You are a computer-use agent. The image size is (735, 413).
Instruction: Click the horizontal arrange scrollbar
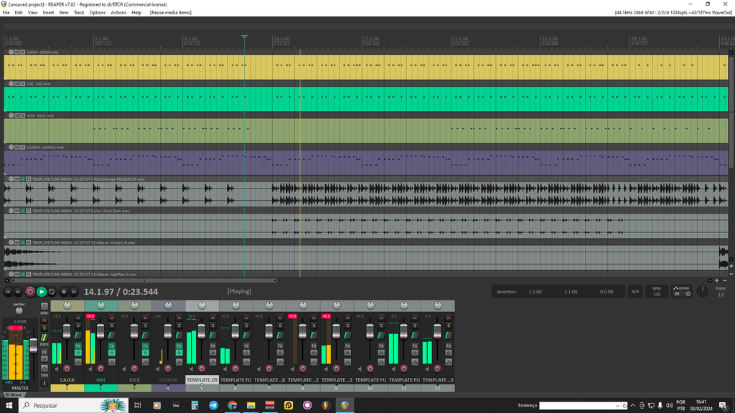tap(144, 280)
